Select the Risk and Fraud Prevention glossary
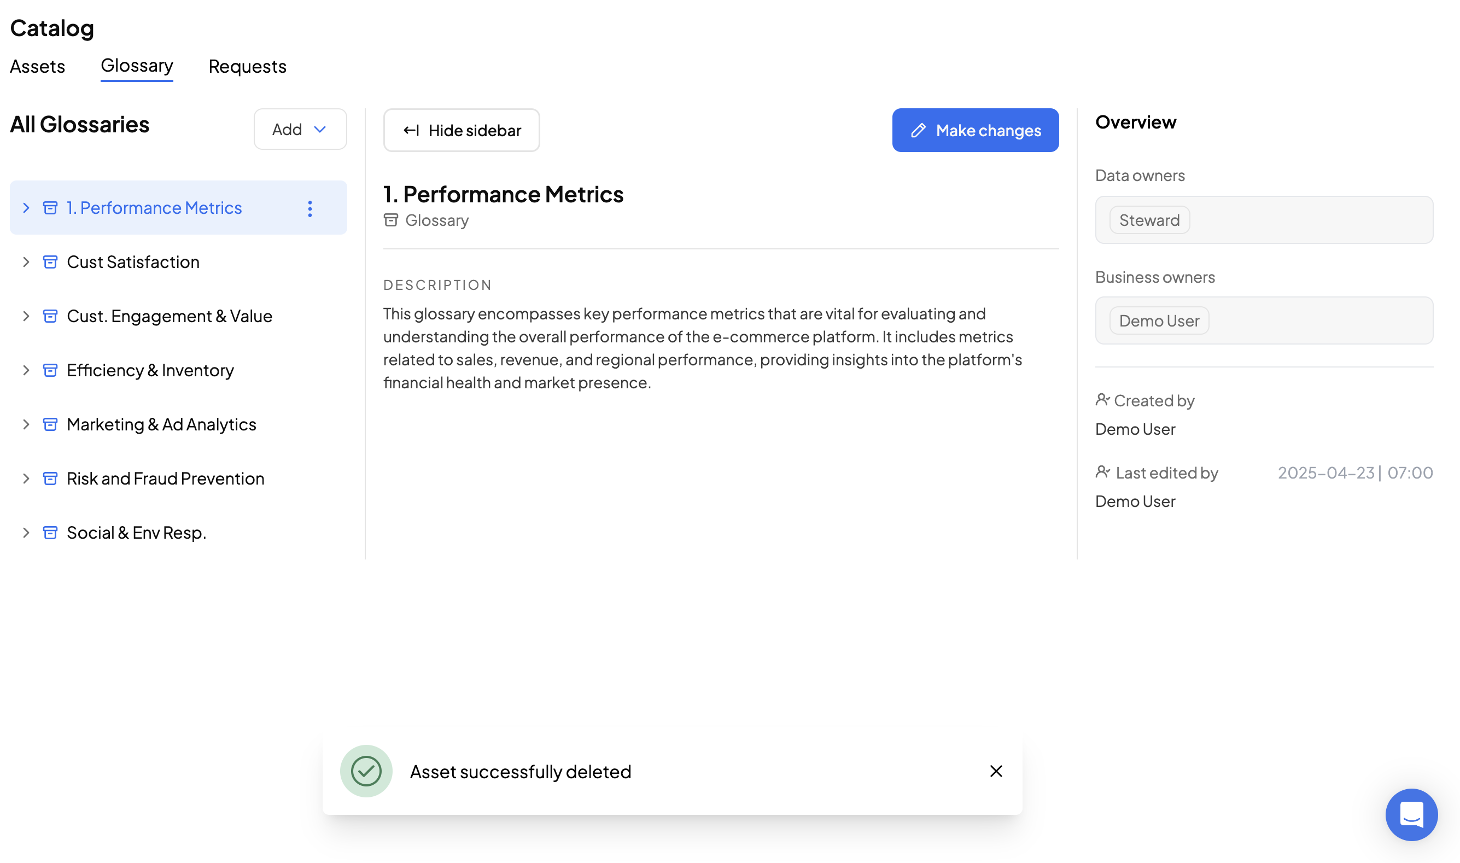Viewport: 1460px width, 863px height. [165, 478]
